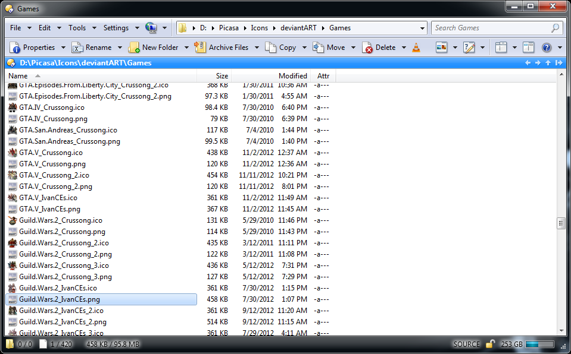
Task: Click the computer and globe network icon
Action: (x=151, y=28)
